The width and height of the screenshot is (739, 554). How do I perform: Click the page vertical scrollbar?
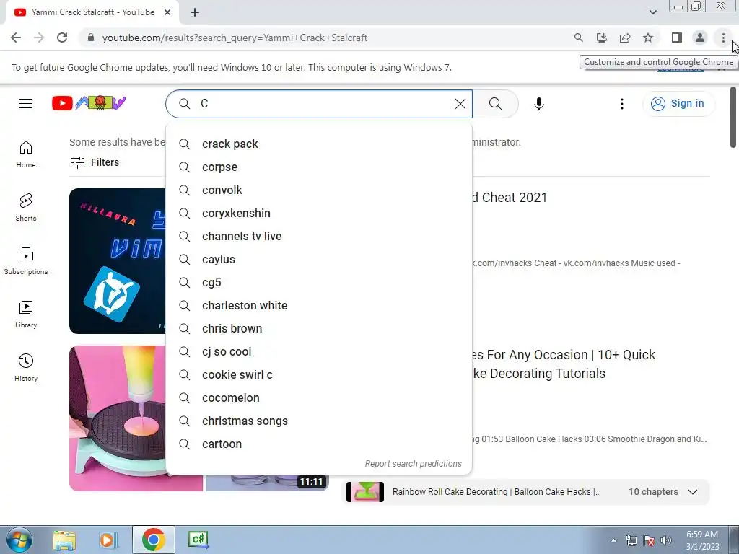click(733, 118)
